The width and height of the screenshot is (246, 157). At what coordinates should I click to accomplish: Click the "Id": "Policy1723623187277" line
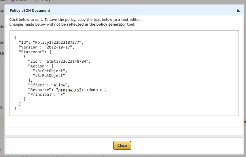pyautogui.click(x=51, y=43)
